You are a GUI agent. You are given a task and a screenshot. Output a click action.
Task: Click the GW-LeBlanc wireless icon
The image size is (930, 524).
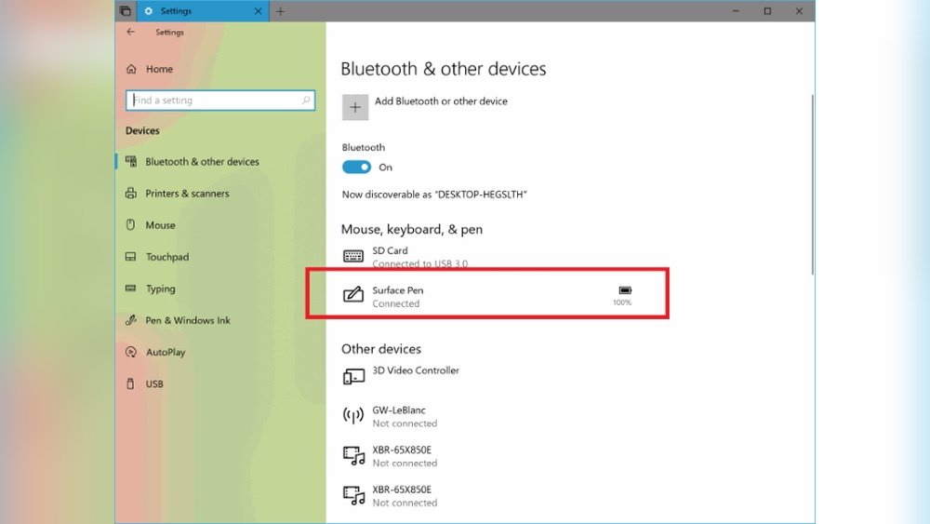click(353, 415)
